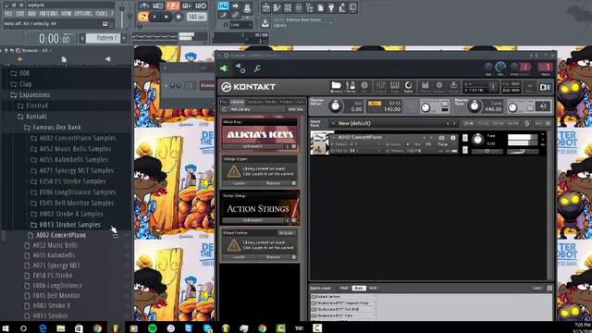
Task: Select A002 ConcertPiano file in browser
Action: (x=61, y=235)
